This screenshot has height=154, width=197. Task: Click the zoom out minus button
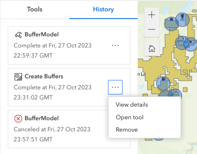click(152, 29)
